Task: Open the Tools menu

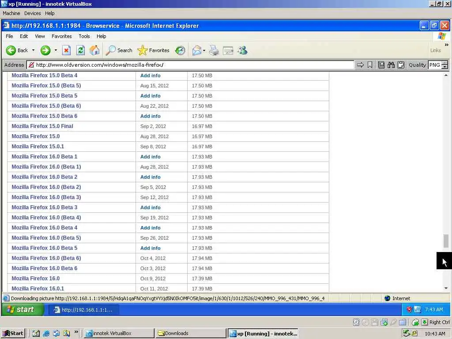Action: (84, 36)
